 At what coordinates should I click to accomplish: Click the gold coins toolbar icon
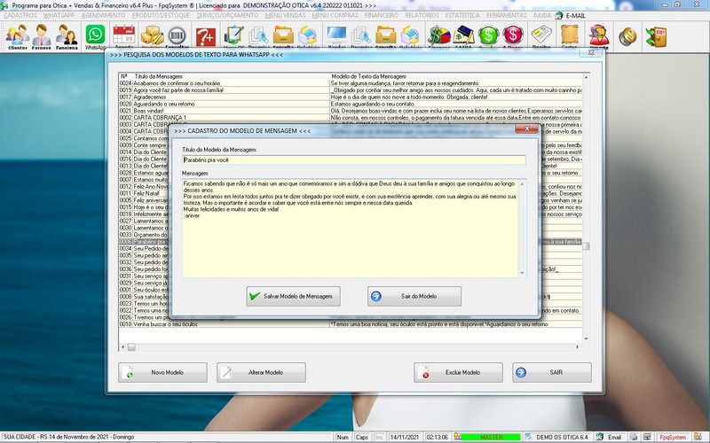point(627,36)
